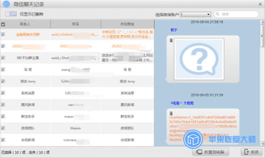This screenshot has height=158, width=265.
Task: Uncheck the Weixin team row checkbox
Action: pos(3,128)
